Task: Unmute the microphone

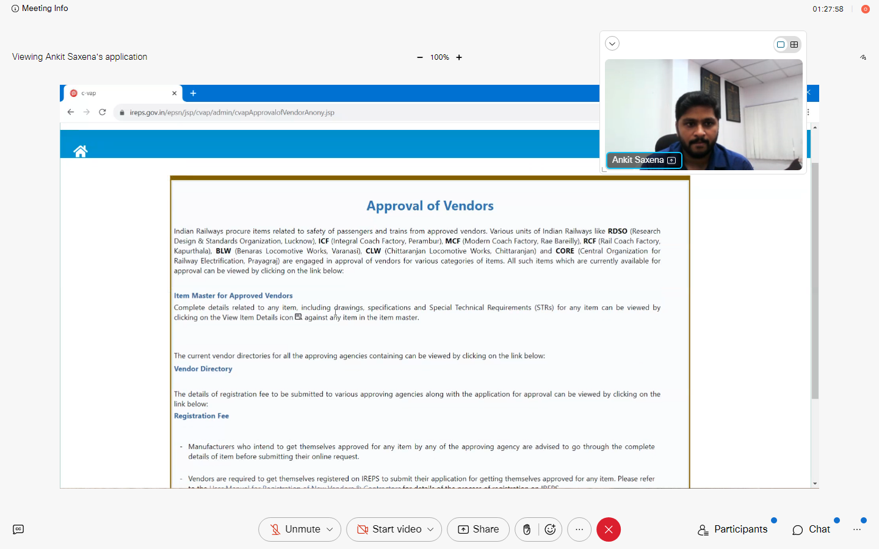Action: (296, 529)
